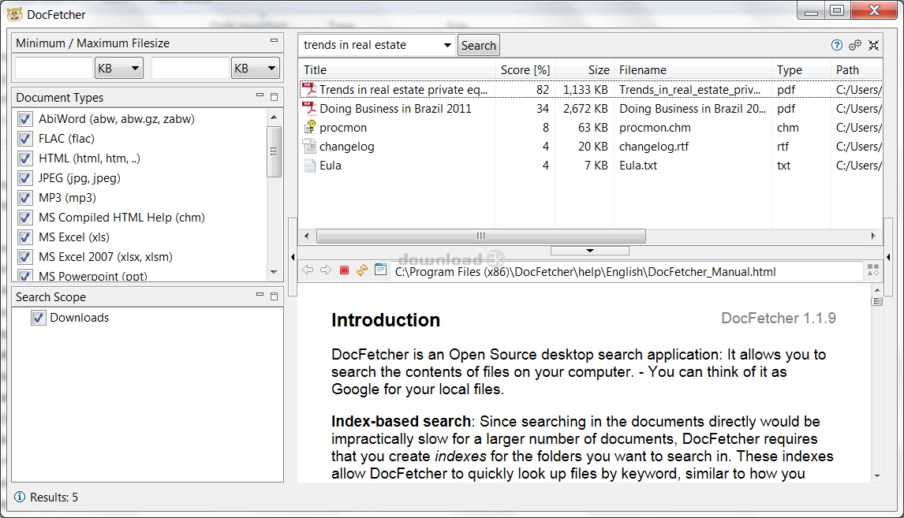Maximize the Search Scope panel
Image resolution: width=904 pixels, height=518 pixels.
click(x=275, y=296)
